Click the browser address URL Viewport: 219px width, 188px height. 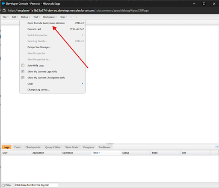78,11
